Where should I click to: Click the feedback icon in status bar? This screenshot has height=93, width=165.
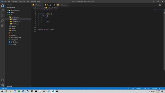160,88
